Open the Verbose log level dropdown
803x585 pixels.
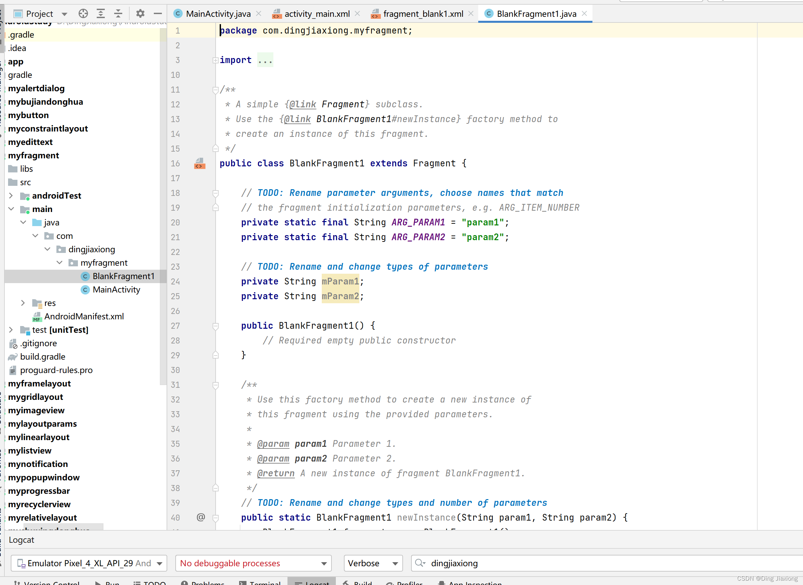(373, 563)
